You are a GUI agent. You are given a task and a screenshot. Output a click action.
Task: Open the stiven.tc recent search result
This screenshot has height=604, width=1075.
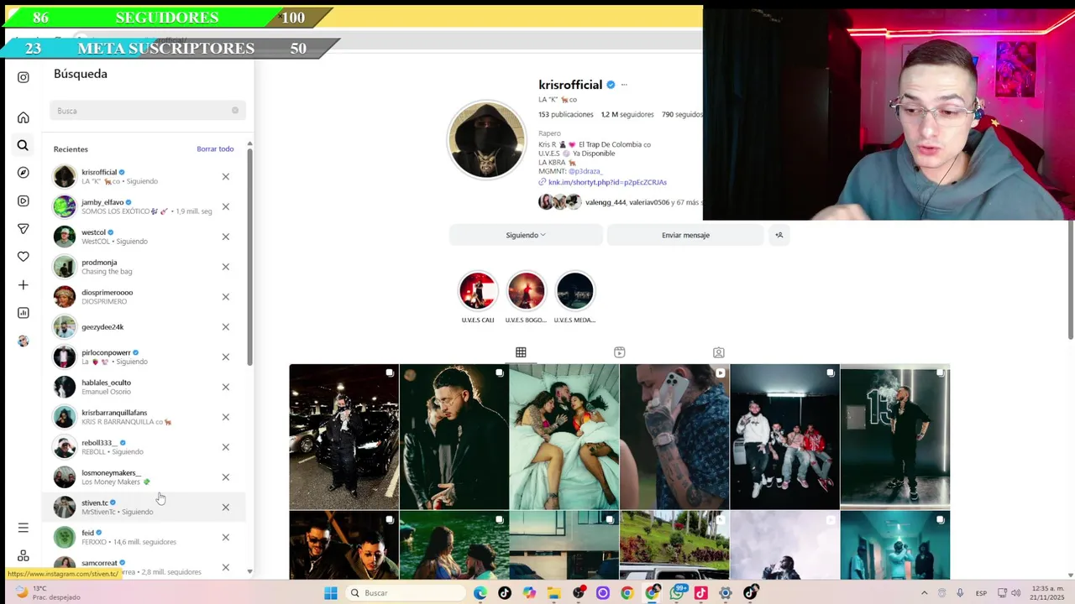(144, 508)
